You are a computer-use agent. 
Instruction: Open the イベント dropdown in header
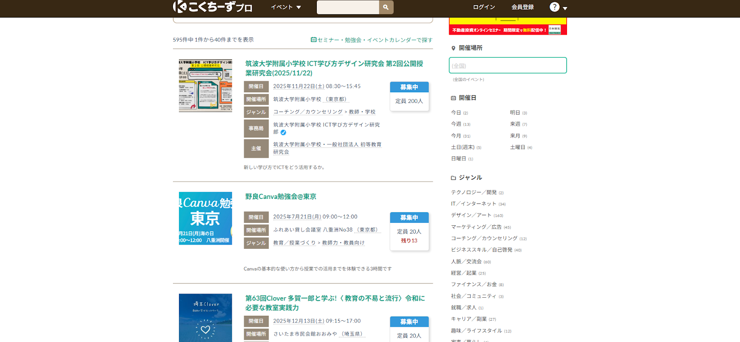point(286,7)
